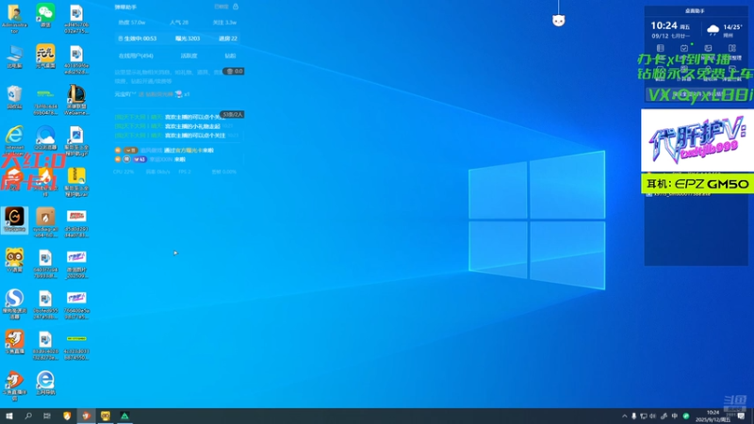754x424 pixels.
Task: Launch Sogou browser on the desktop
Action: (14, 303)
